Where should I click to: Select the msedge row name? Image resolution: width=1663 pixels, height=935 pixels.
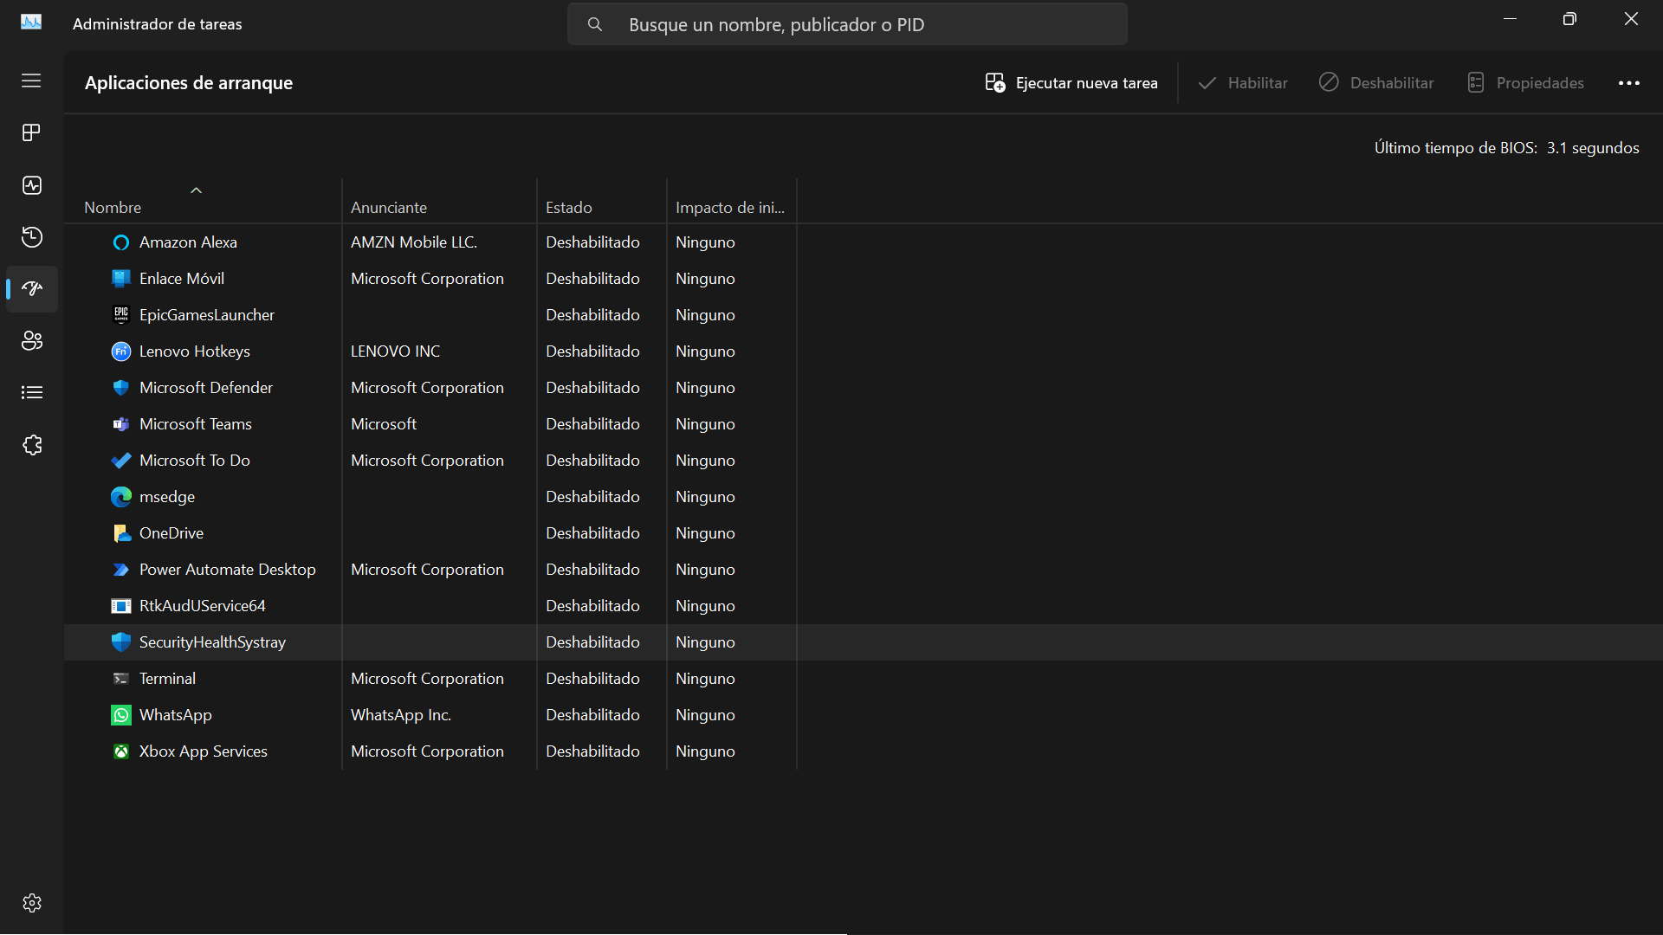click(x=167, y=497)
